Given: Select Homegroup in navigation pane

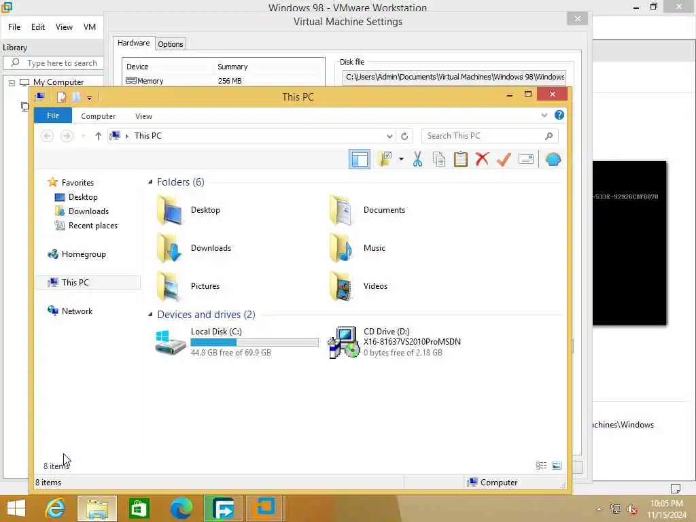Looking at the screenshot, I should [84, 254].
